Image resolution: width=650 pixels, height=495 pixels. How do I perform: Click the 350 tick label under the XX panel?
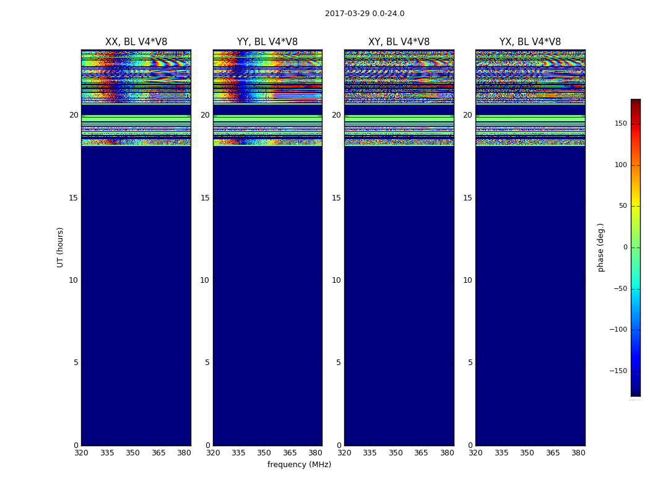[x=132, y=453]
